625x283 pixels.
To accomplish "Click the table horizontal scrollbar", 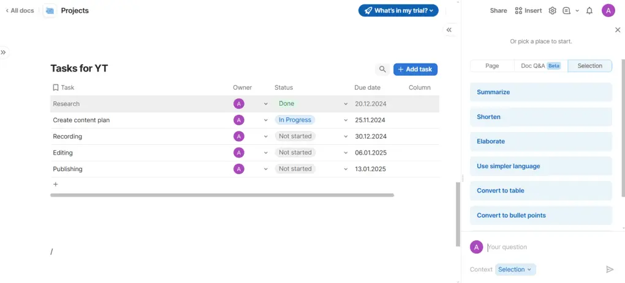I will [x=222, y=195].
